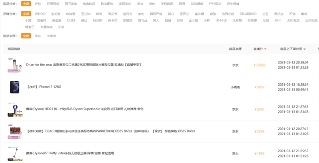Click the COACH handbag product thumbnail

14,131
